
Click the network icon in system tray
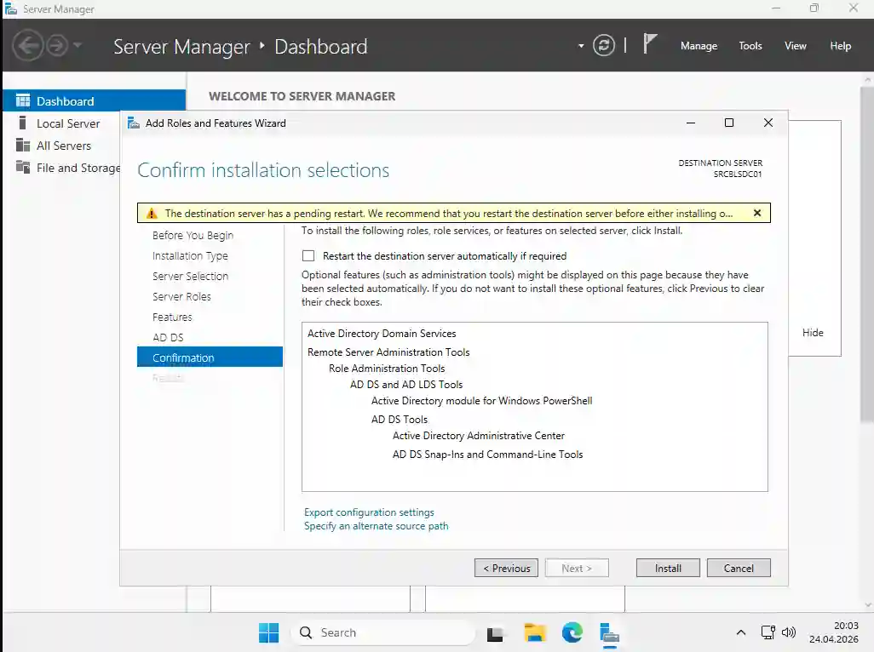pos(768,632)
